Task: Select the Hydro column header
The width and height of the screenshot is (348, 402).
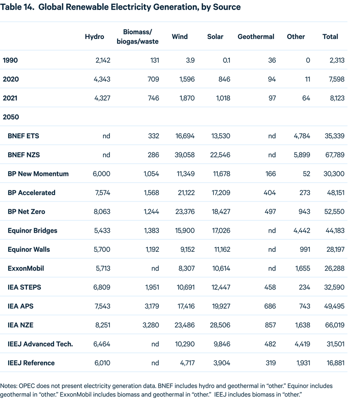Action: point(94,37)
